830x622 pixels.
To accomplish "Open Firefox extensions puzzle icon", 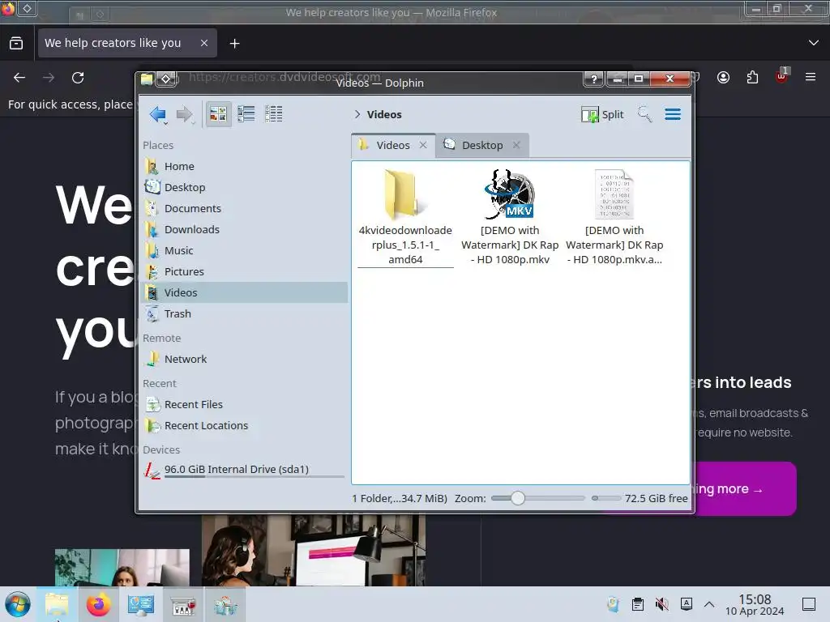I will [x=752, y=78].
